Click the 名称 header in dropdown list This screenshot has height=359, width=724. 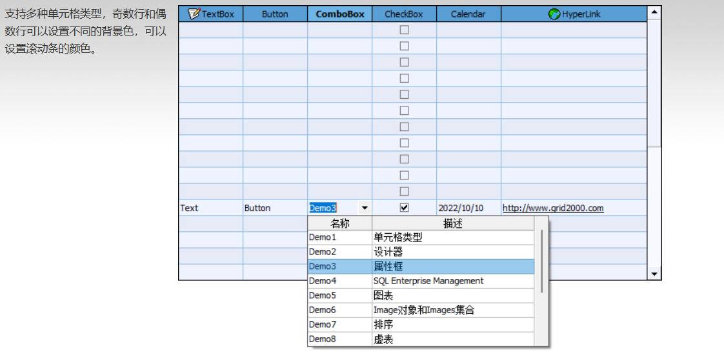pos(339,224)
